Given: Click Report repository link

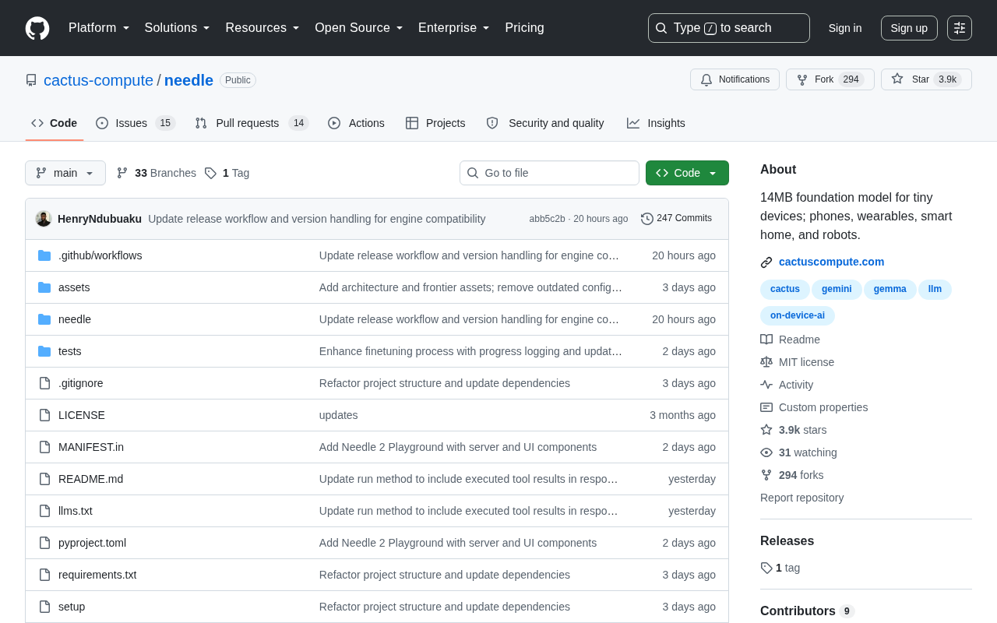Looking at the screenshot, I should (x=801, y=498).
